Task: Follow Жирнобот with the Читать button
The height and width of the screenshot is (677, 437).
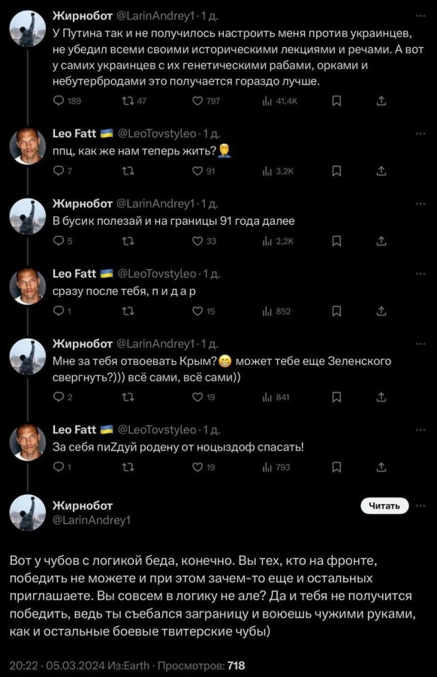Action: tap(384, 505)
